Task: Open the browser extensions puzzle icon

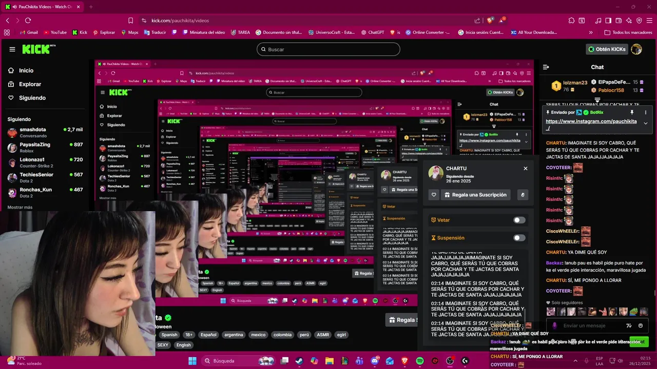Action: click(571, 20)
